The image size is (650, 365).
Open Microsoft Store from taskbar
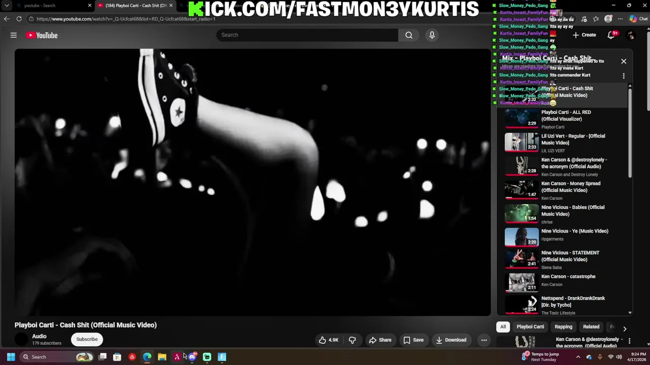[117, 357]
